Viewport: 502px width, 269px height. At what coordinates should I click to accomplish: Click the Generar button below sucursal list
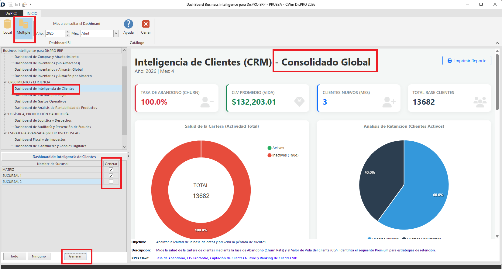click(75, 256)
